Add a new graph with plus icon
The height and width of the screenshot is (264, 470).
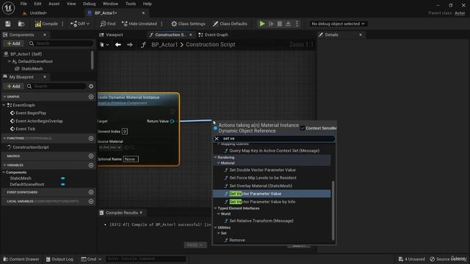click(91, 97)
